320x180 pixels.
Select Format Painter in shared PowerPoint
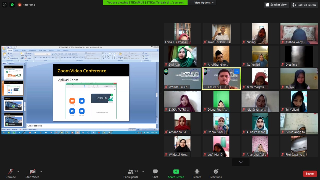coord(13,58)
